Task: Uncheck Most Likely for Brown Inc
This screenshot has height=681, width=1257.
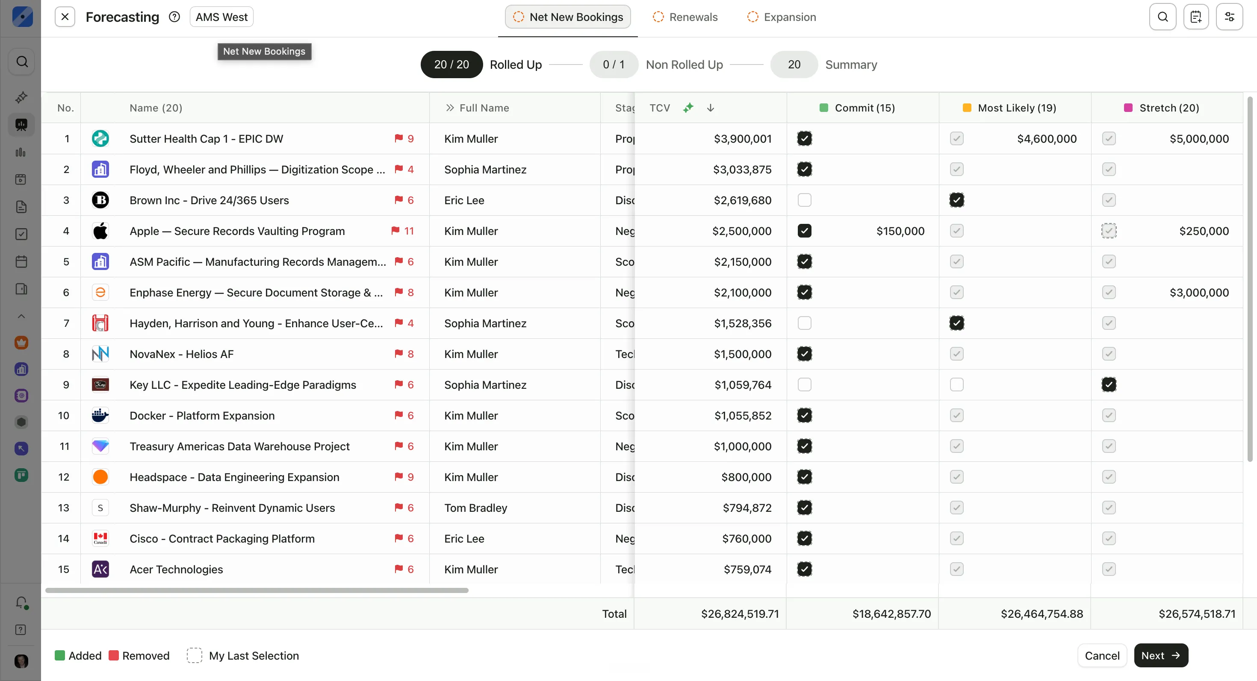Action: (x=957, y=200)
